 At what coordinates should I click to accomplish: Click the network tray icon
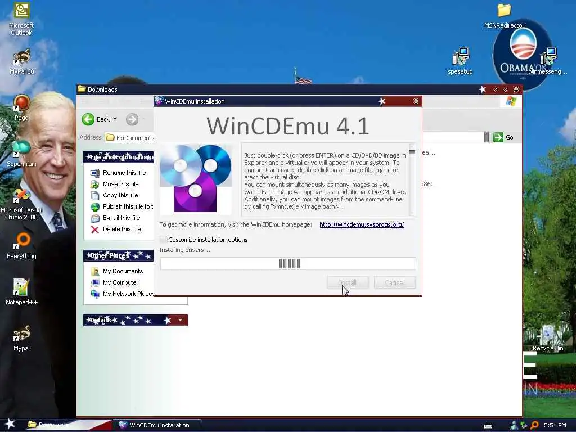coord(524,425)
